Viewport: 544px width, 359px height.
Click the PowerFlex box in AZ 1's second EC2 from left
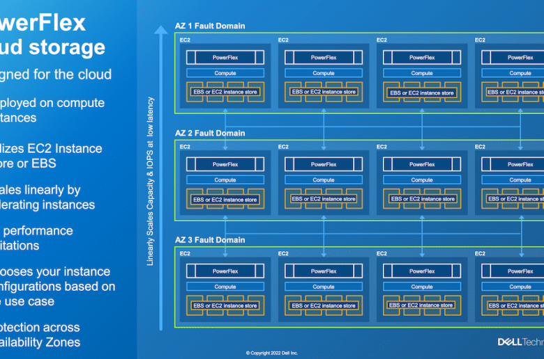point(324,58)
